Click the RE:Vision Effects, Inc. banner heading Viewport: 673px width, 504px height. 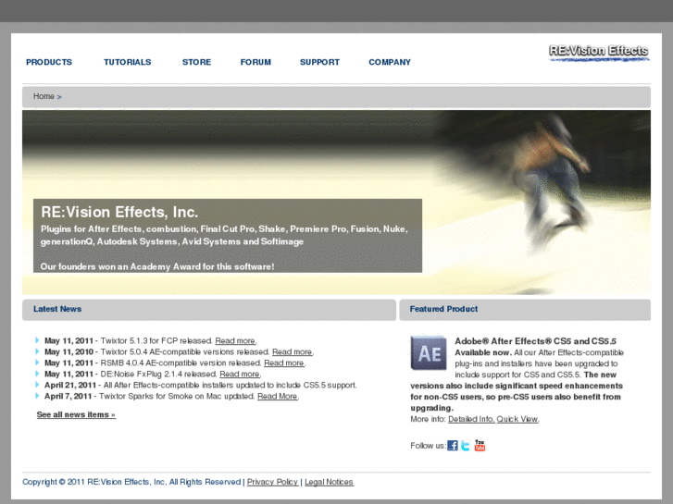119,212
